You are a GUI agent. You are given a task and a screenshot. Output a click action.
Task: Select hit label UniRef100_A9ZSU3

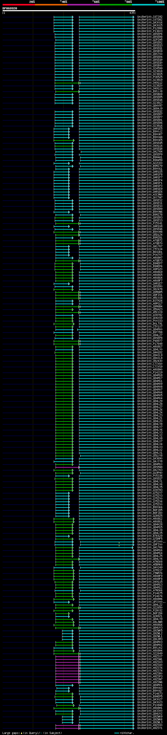tap(150, 662)
